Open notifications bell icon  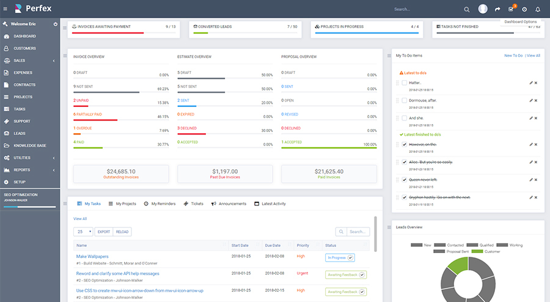click(x=537, y=9)
